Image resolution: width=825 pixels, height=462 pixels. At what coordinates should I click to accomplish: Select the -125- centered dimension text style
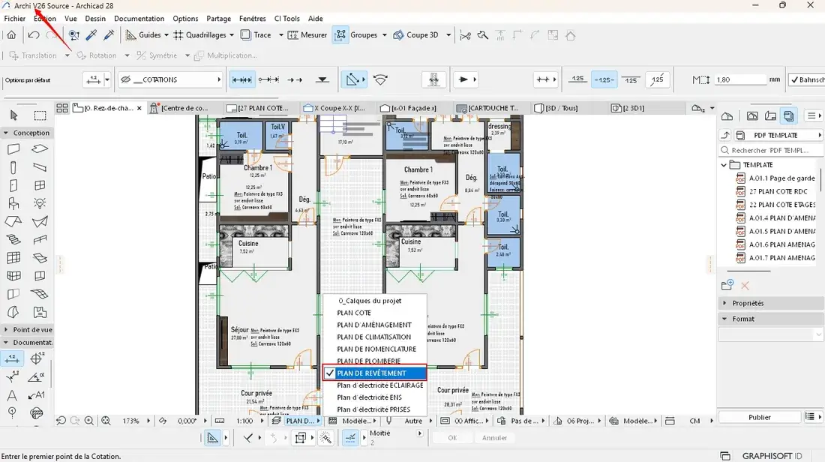click(x=604, y=79)
